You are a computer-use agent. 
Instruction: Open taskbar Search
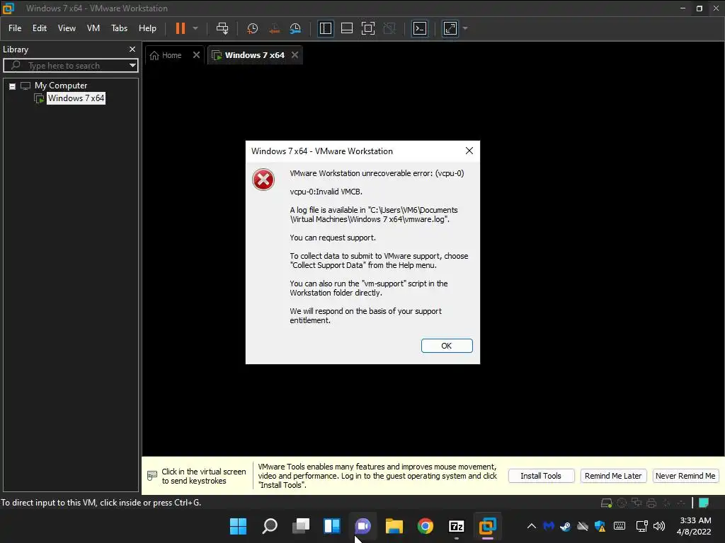(x=270, y=526)
